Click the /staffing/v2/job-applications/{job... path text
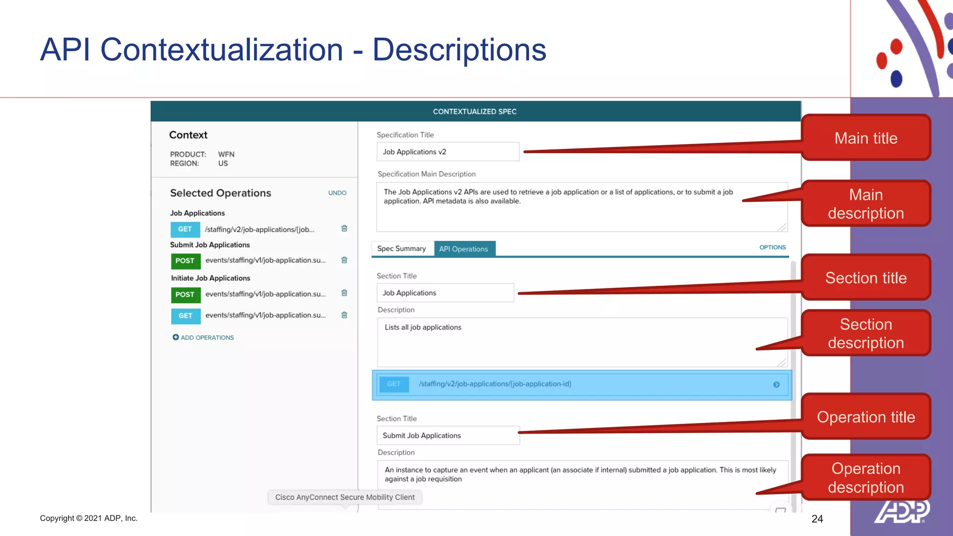The width and height of the screenshot is (953, 536). pos(260,229)
